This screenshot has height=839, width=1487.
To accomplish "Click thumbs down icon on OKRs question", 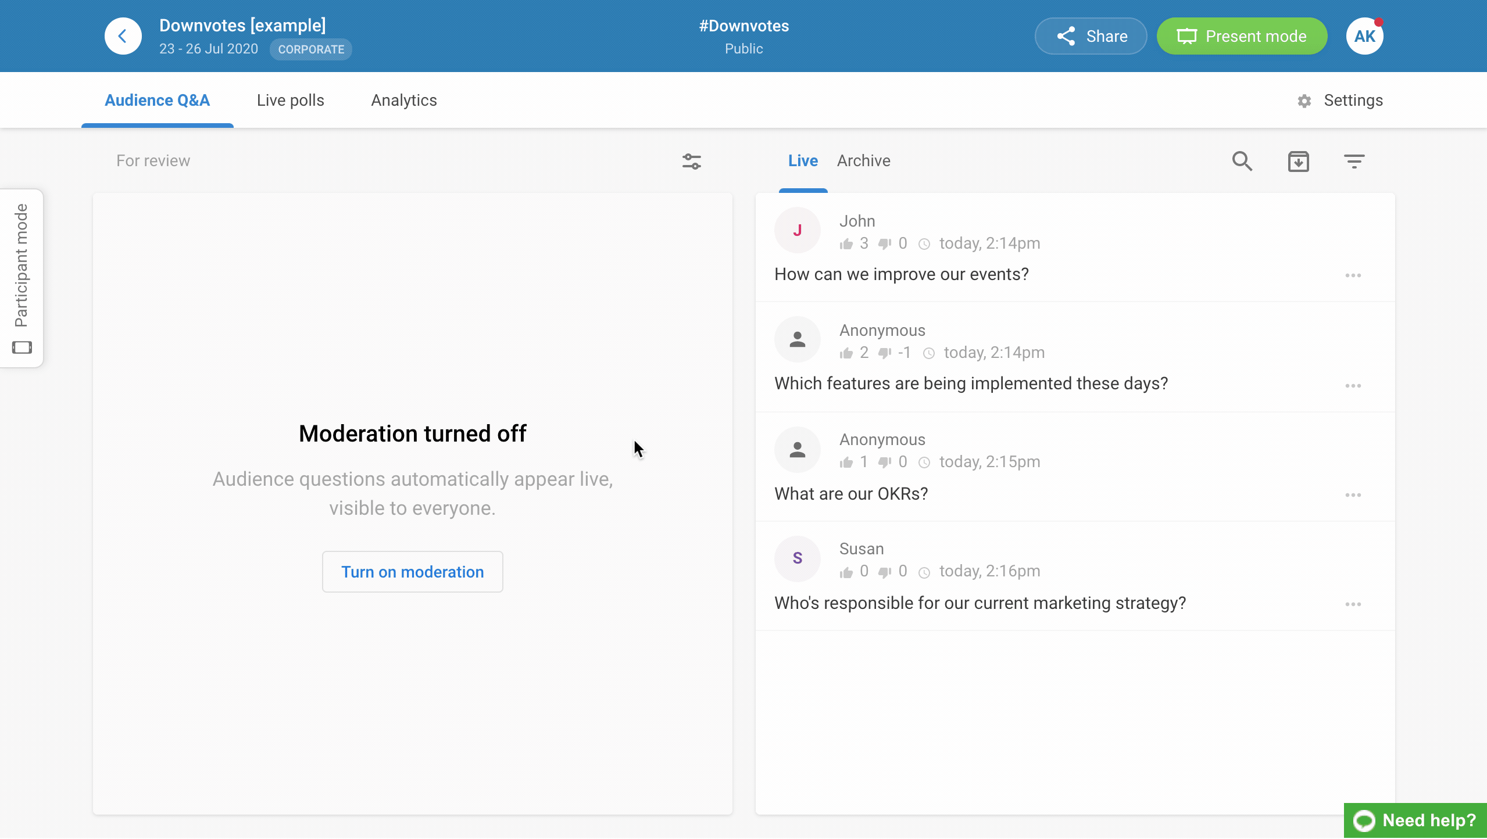I will (884, 462).
